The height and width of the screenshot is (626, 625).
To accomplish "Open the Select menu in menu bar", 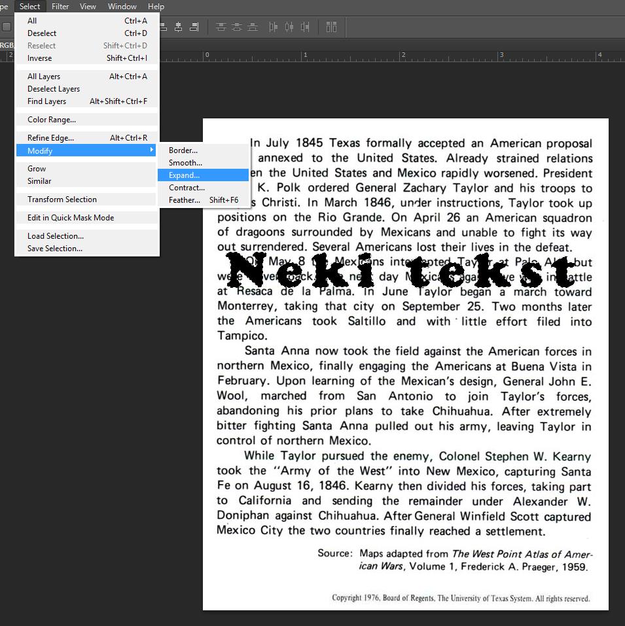I will point(30,7).
